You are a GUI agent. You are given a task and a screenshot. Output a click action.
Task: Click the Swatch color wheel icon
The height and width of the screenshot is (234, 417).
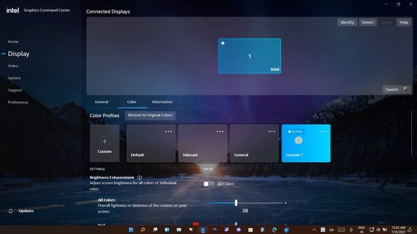coord(405,90)
